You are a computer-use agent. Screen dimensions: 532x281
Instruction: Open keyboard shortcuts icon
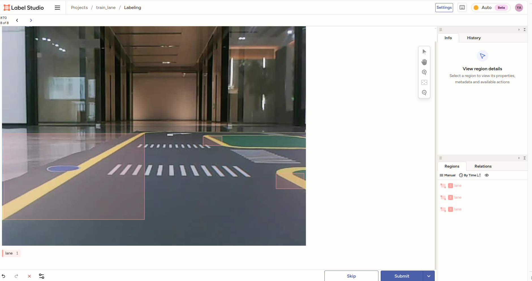click(x=462, y=8)
